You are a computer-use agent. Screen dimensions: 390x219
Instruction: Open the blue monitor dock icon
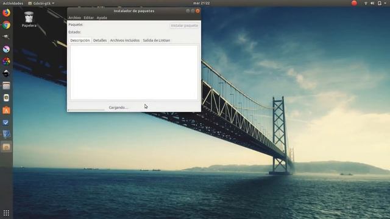[x=6, y=134]
